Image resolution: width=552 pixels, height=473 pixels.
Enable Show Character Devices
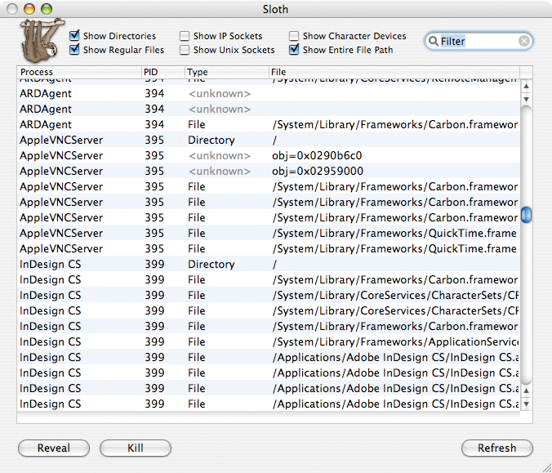294,36
